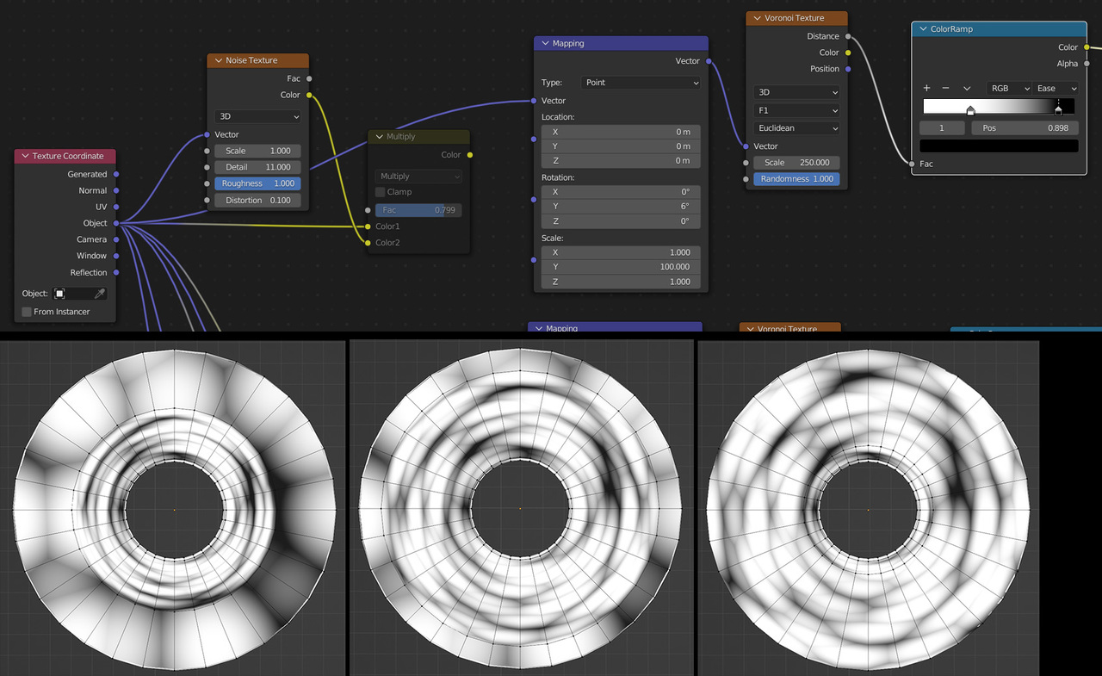The width and height of the screenshot is (1102, 676).
Task: Click the UV output socket
Action: click(115, 207)
